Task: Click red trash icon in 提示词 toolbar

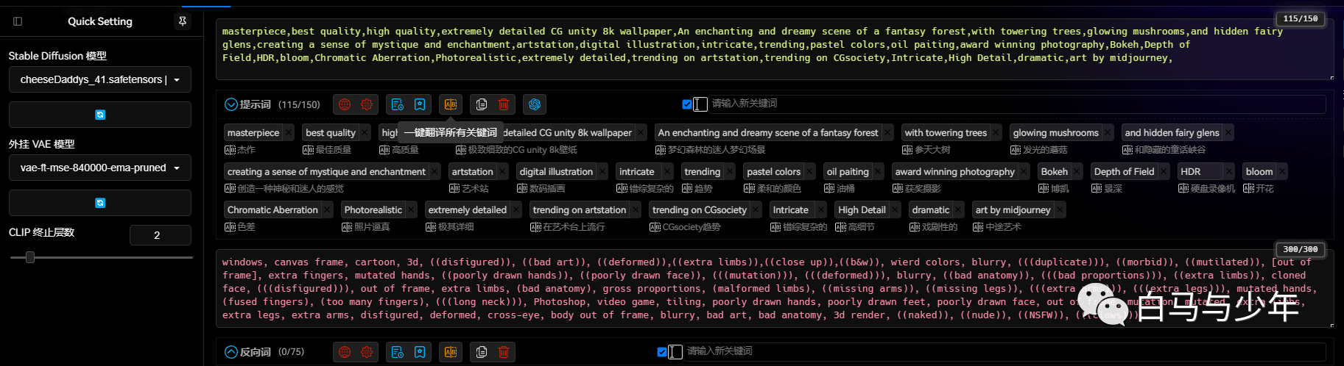Action: click(x=504, y=104)
